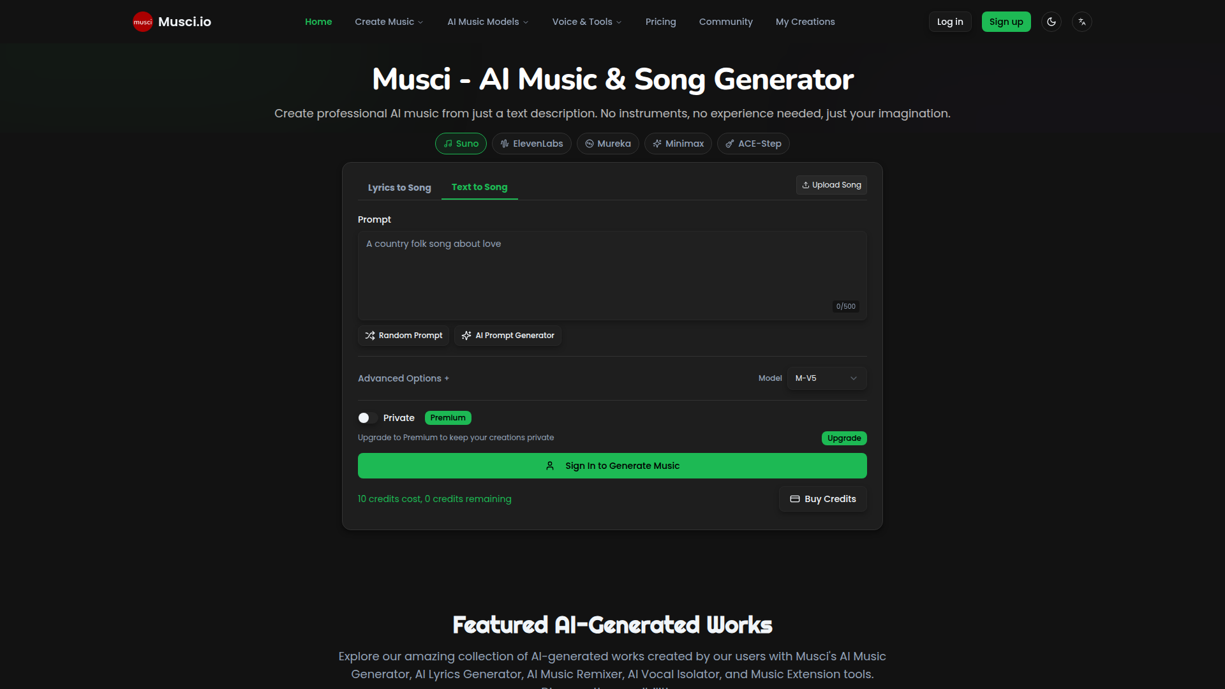This screenshot has height=689, width=1225.
Task: Pick the Mureka model chip
Action: [608, 144]
